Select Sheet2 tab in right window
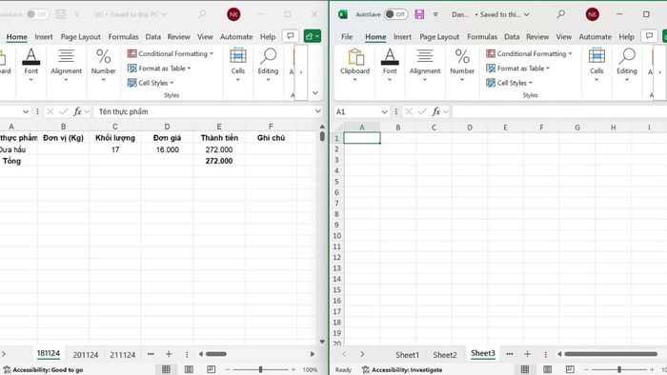 [x=445, y=355]
